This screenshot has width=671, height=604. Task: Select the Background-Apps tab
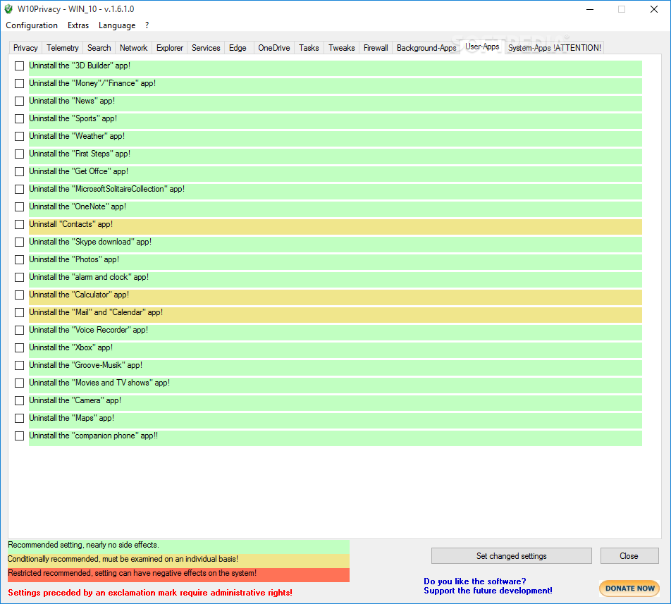click(x=426, y=48)
